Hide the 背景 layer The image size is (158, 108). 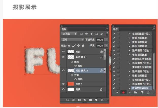coord(63,89)
